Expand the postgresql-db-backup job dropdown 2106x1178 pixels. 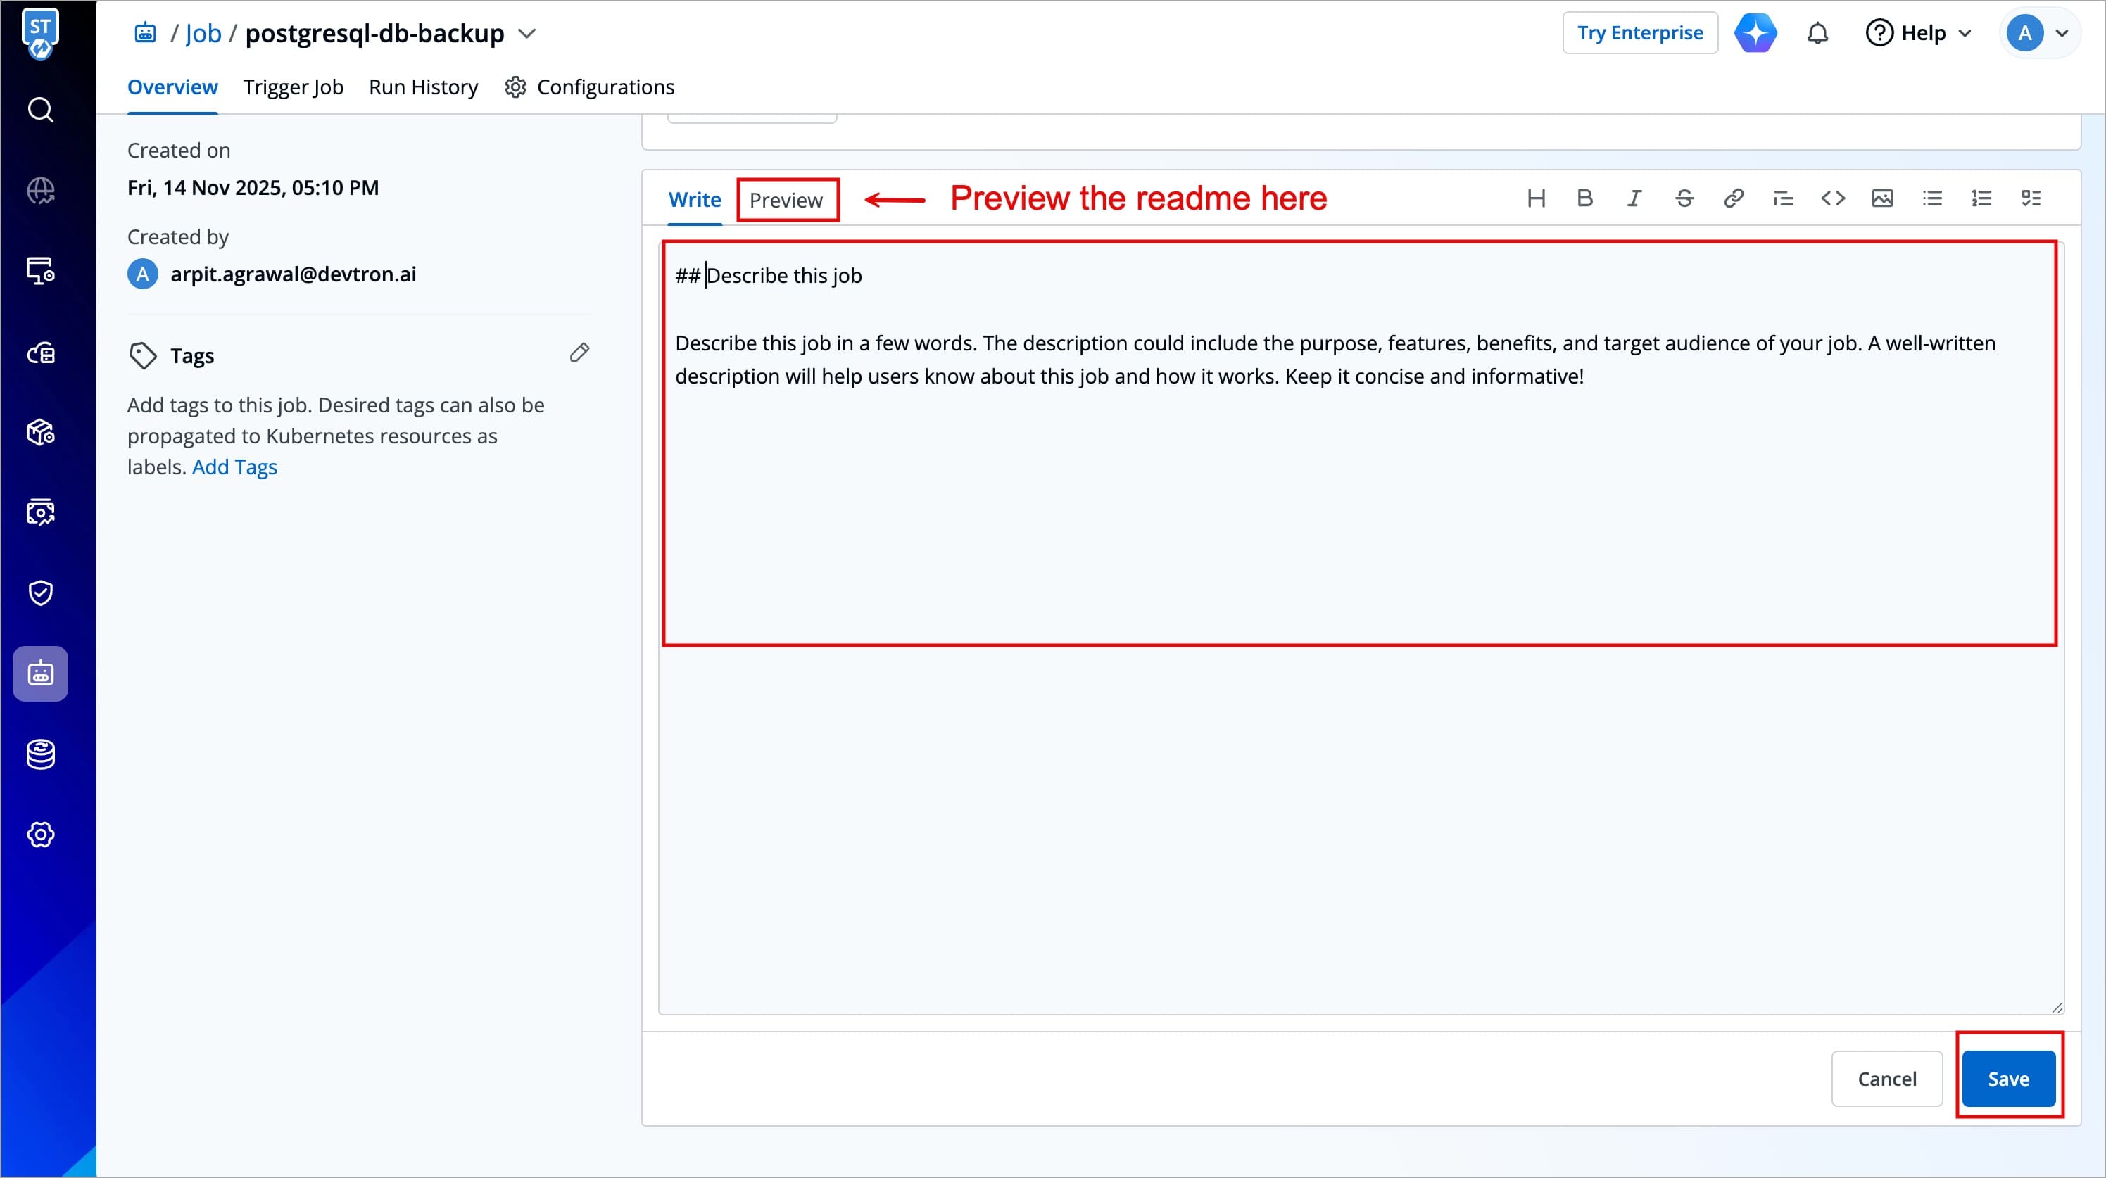point(527,34)
